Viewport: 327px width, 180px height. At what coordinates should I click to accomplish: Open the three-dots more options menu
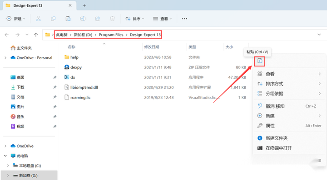coord(184,19)
